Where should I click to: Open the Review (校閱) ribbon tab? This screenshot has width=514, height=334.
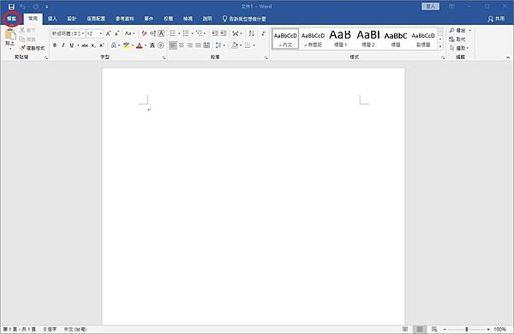pos(168,19)
